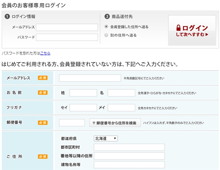
Task: Focus the 名 first name field
Action: [x=121, y=93]
